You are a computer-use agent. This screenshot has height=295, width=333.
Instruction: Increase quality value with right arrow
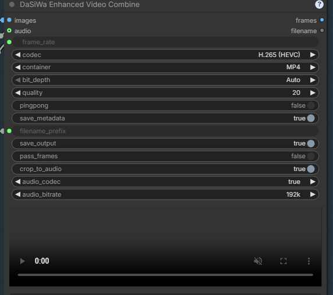[313, 93]
